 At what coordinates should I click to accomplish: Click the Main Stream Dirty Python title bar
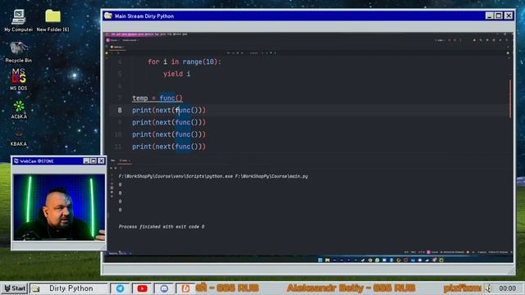(294, 16)
